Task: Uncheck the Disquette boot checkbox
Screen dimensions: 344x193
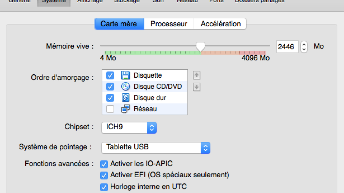Action: [x=110, y=75]
